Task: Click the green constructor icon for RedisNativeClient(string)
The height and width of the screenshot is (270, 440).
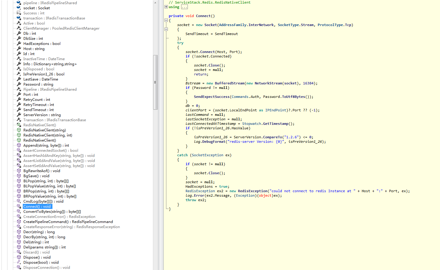Action: click(x=19, y=130)
